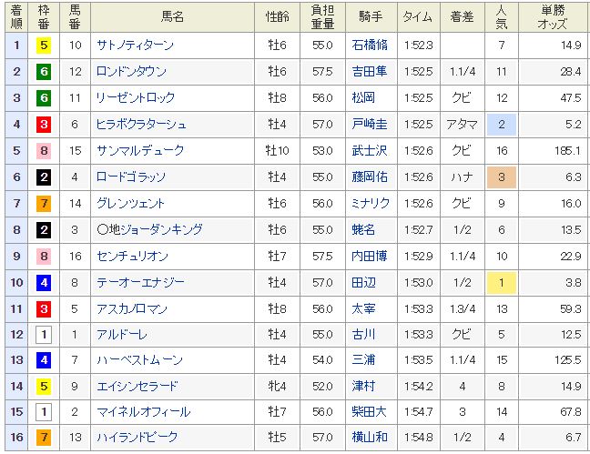Open horse page for サトノティターン
The image size is (590, 454).
[135, 45]
